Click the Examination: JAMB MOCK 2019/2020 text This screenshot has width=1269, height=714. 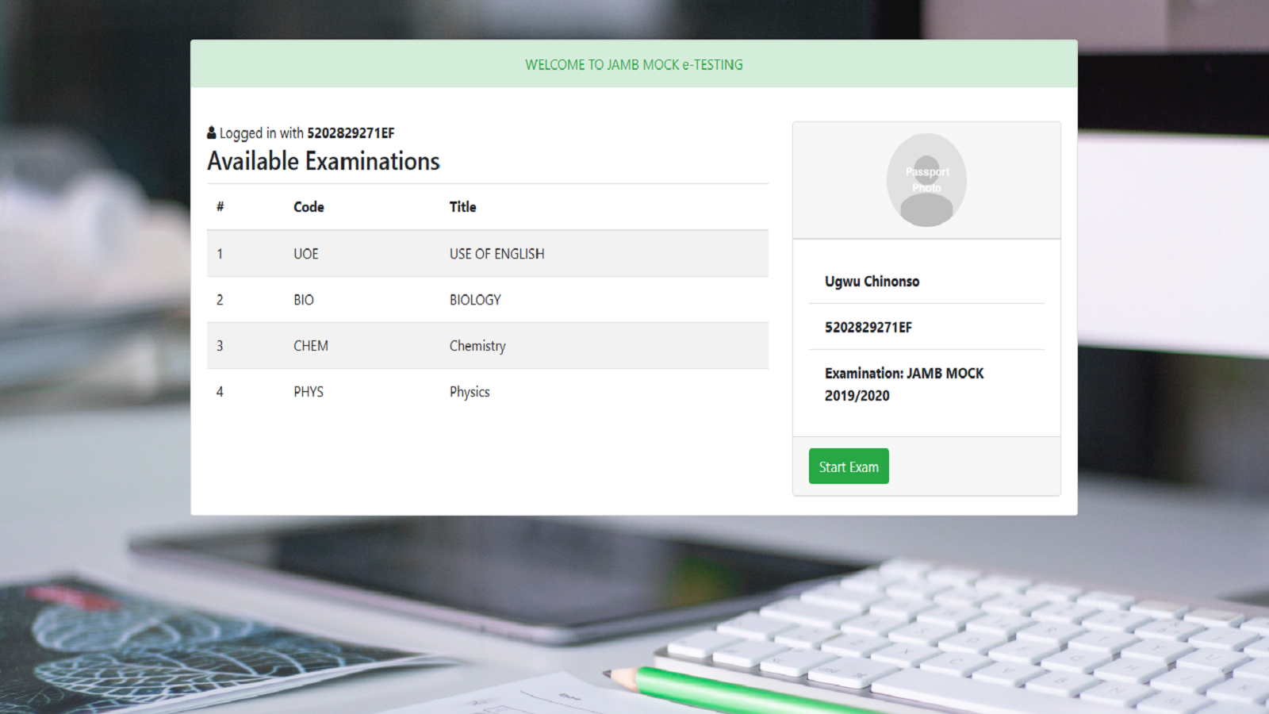[903, 384]
